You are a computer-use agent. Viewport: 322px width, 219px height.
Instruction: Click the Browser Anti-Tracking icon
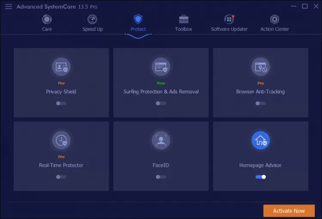[261, 67]
